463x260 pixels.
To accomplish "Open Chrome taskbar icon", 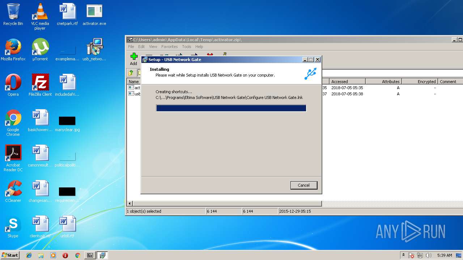I will click(x=77, y=255).
